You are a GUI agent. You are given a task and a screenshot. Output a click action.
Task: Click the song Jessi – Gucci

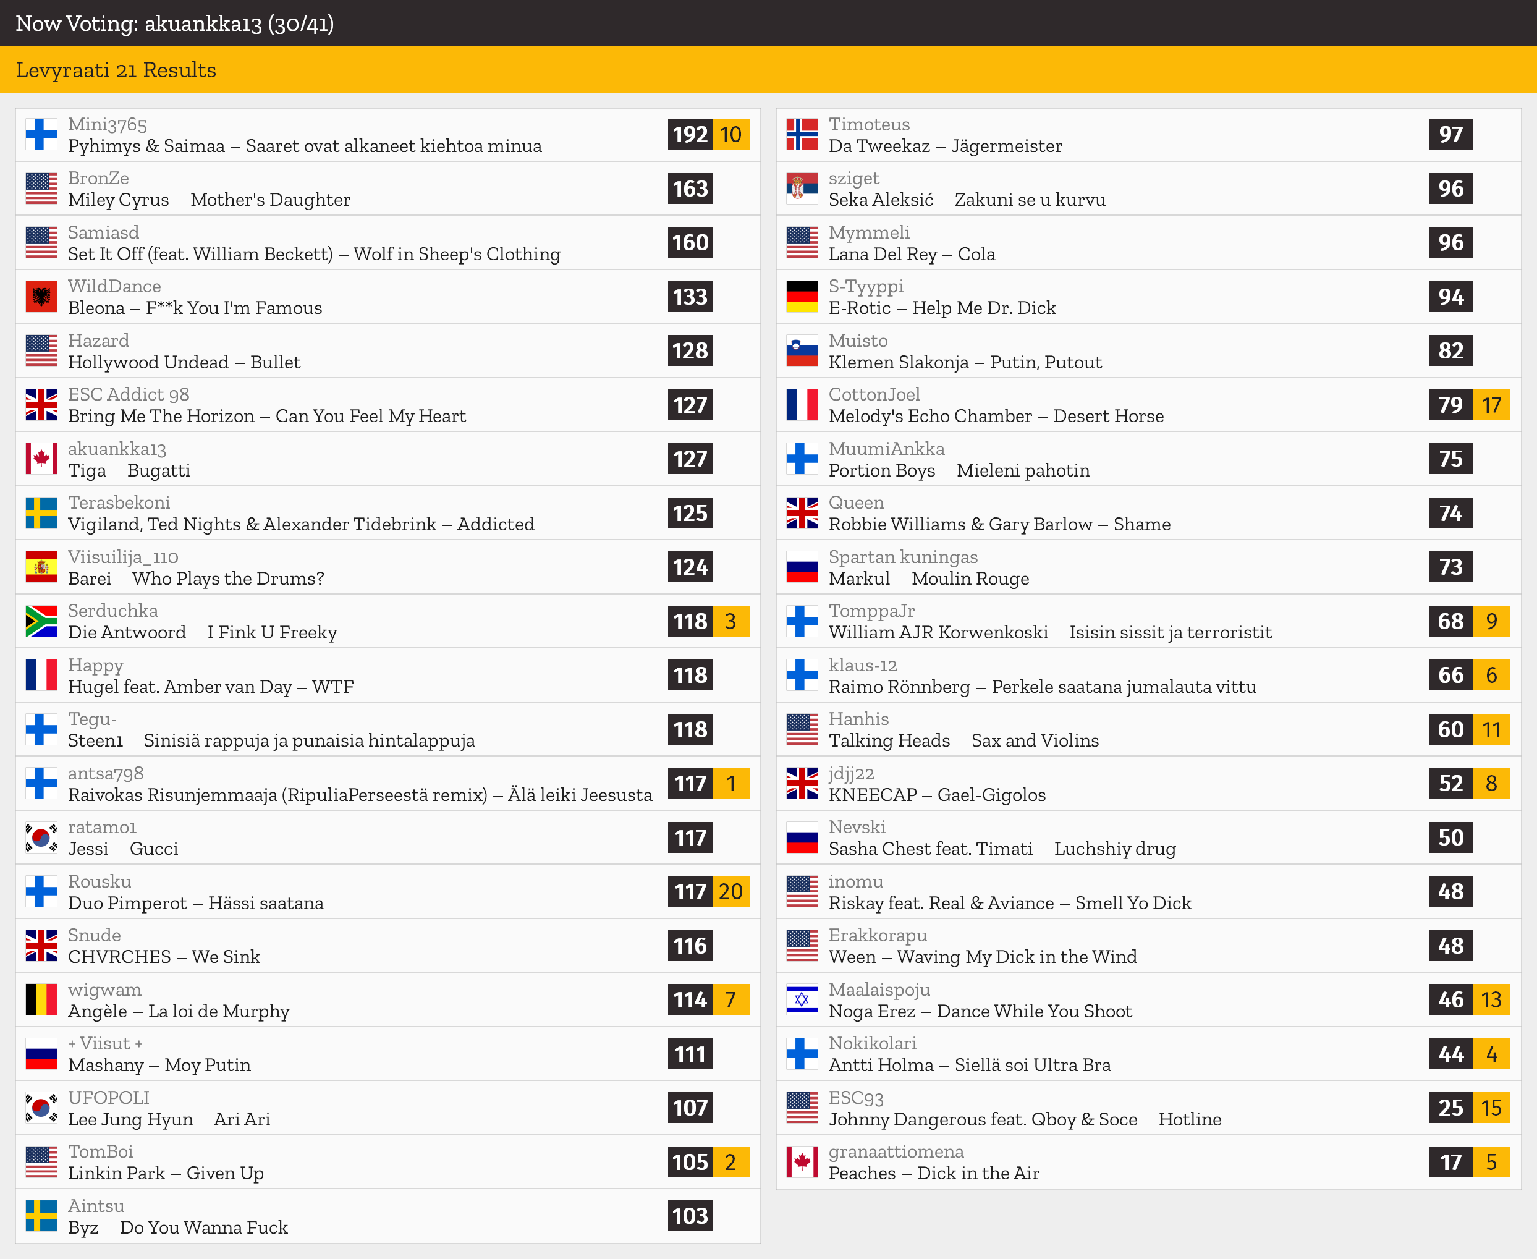coord(123,849)
